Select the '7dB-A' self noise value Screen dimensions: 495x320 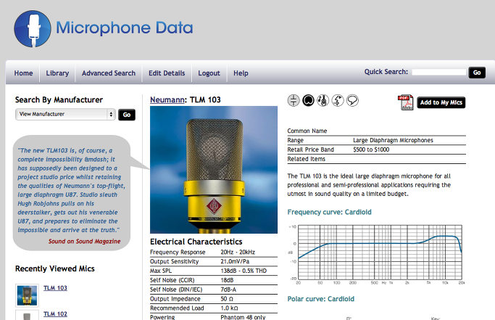[230, 290]
